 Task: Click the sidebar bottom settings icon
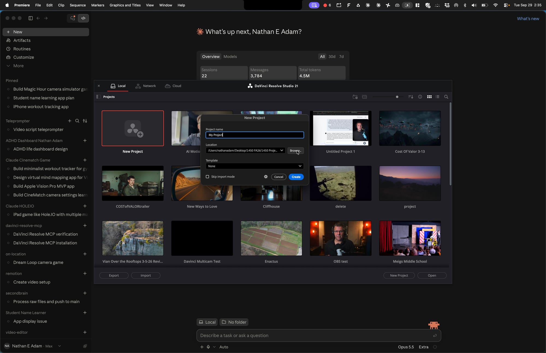point(85,346)
